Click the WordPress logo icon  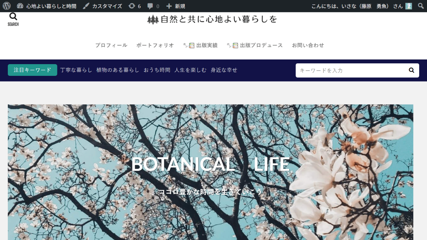tap(6, 6)
